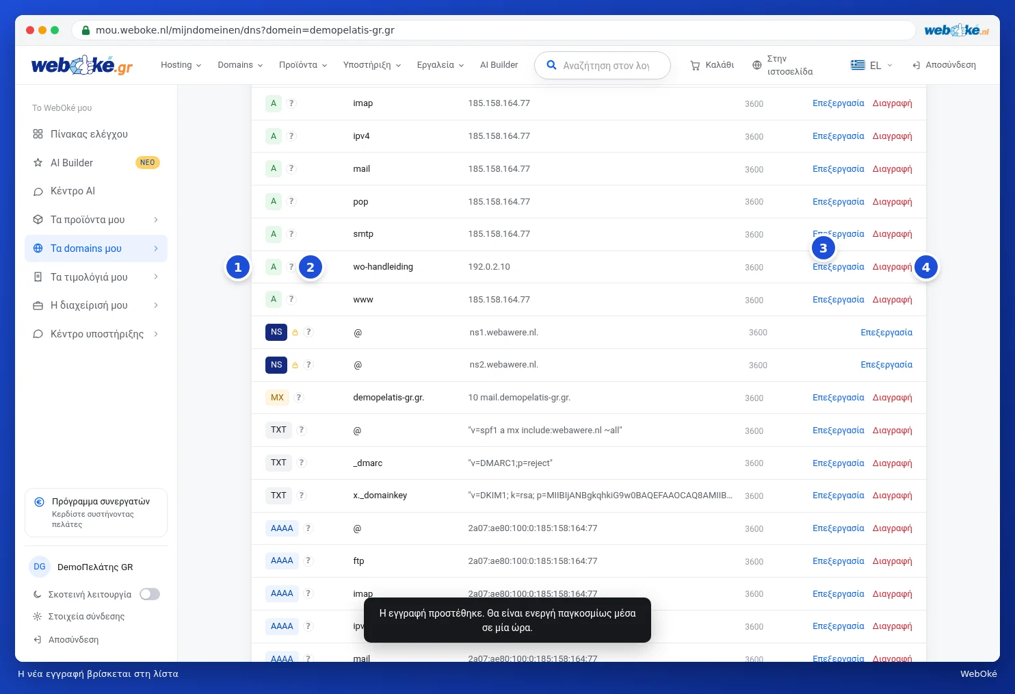The width and height of the screenshot is (1015, 694).
Task: Click the search magnifier icon
Action: [x=551, y=65]
